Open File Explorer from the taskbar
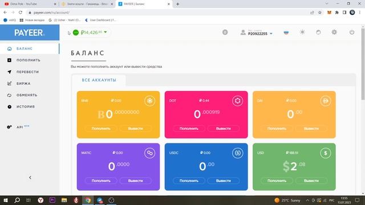The width and height of the screenshot is (365, 205). [x=64, y=200]
